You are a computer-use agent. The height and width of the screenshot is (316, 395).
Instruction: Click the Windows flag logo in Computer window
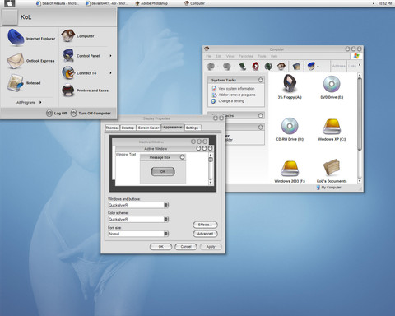(356, 56)
